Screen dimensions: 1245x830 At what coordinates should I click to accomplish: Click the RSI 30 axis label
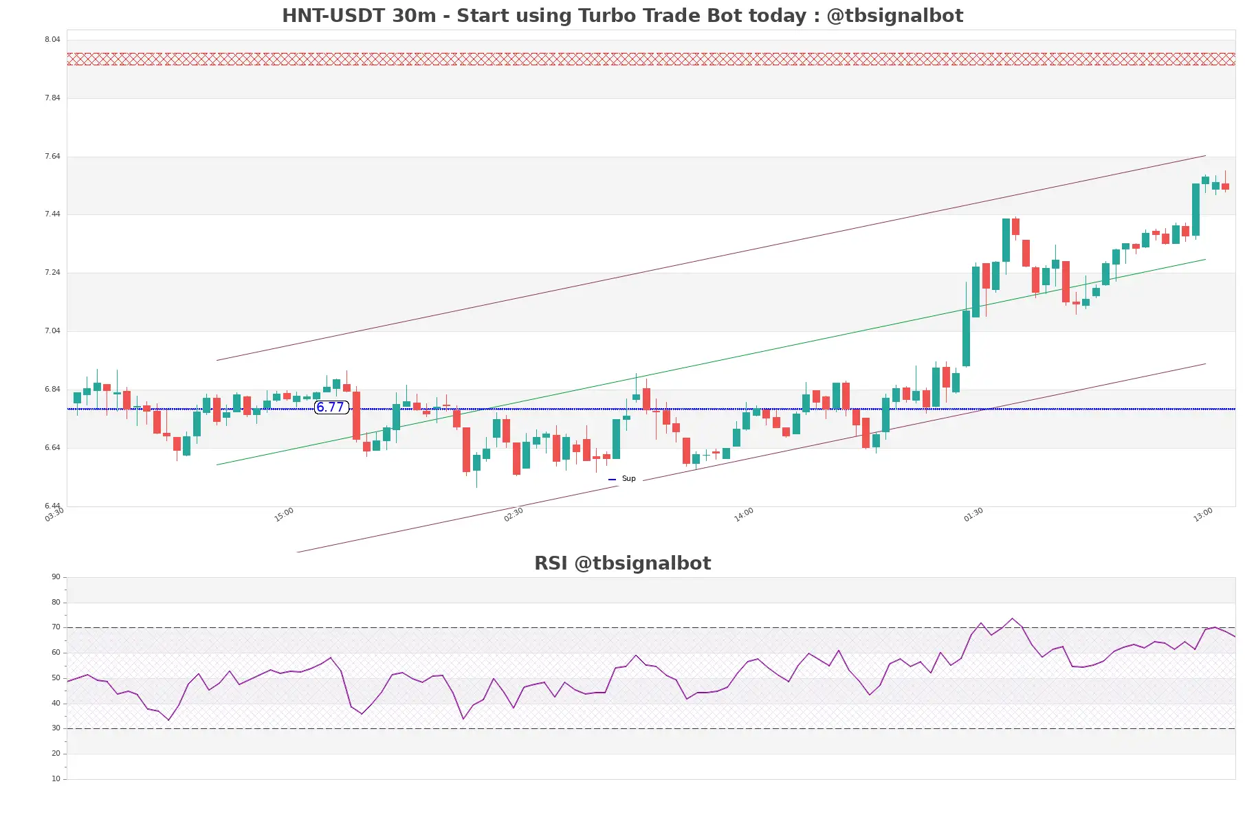click(x=56, y=728)
